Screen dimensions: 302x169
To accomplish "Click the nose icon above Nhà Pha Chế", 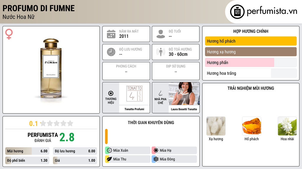I will pos(160,94).
